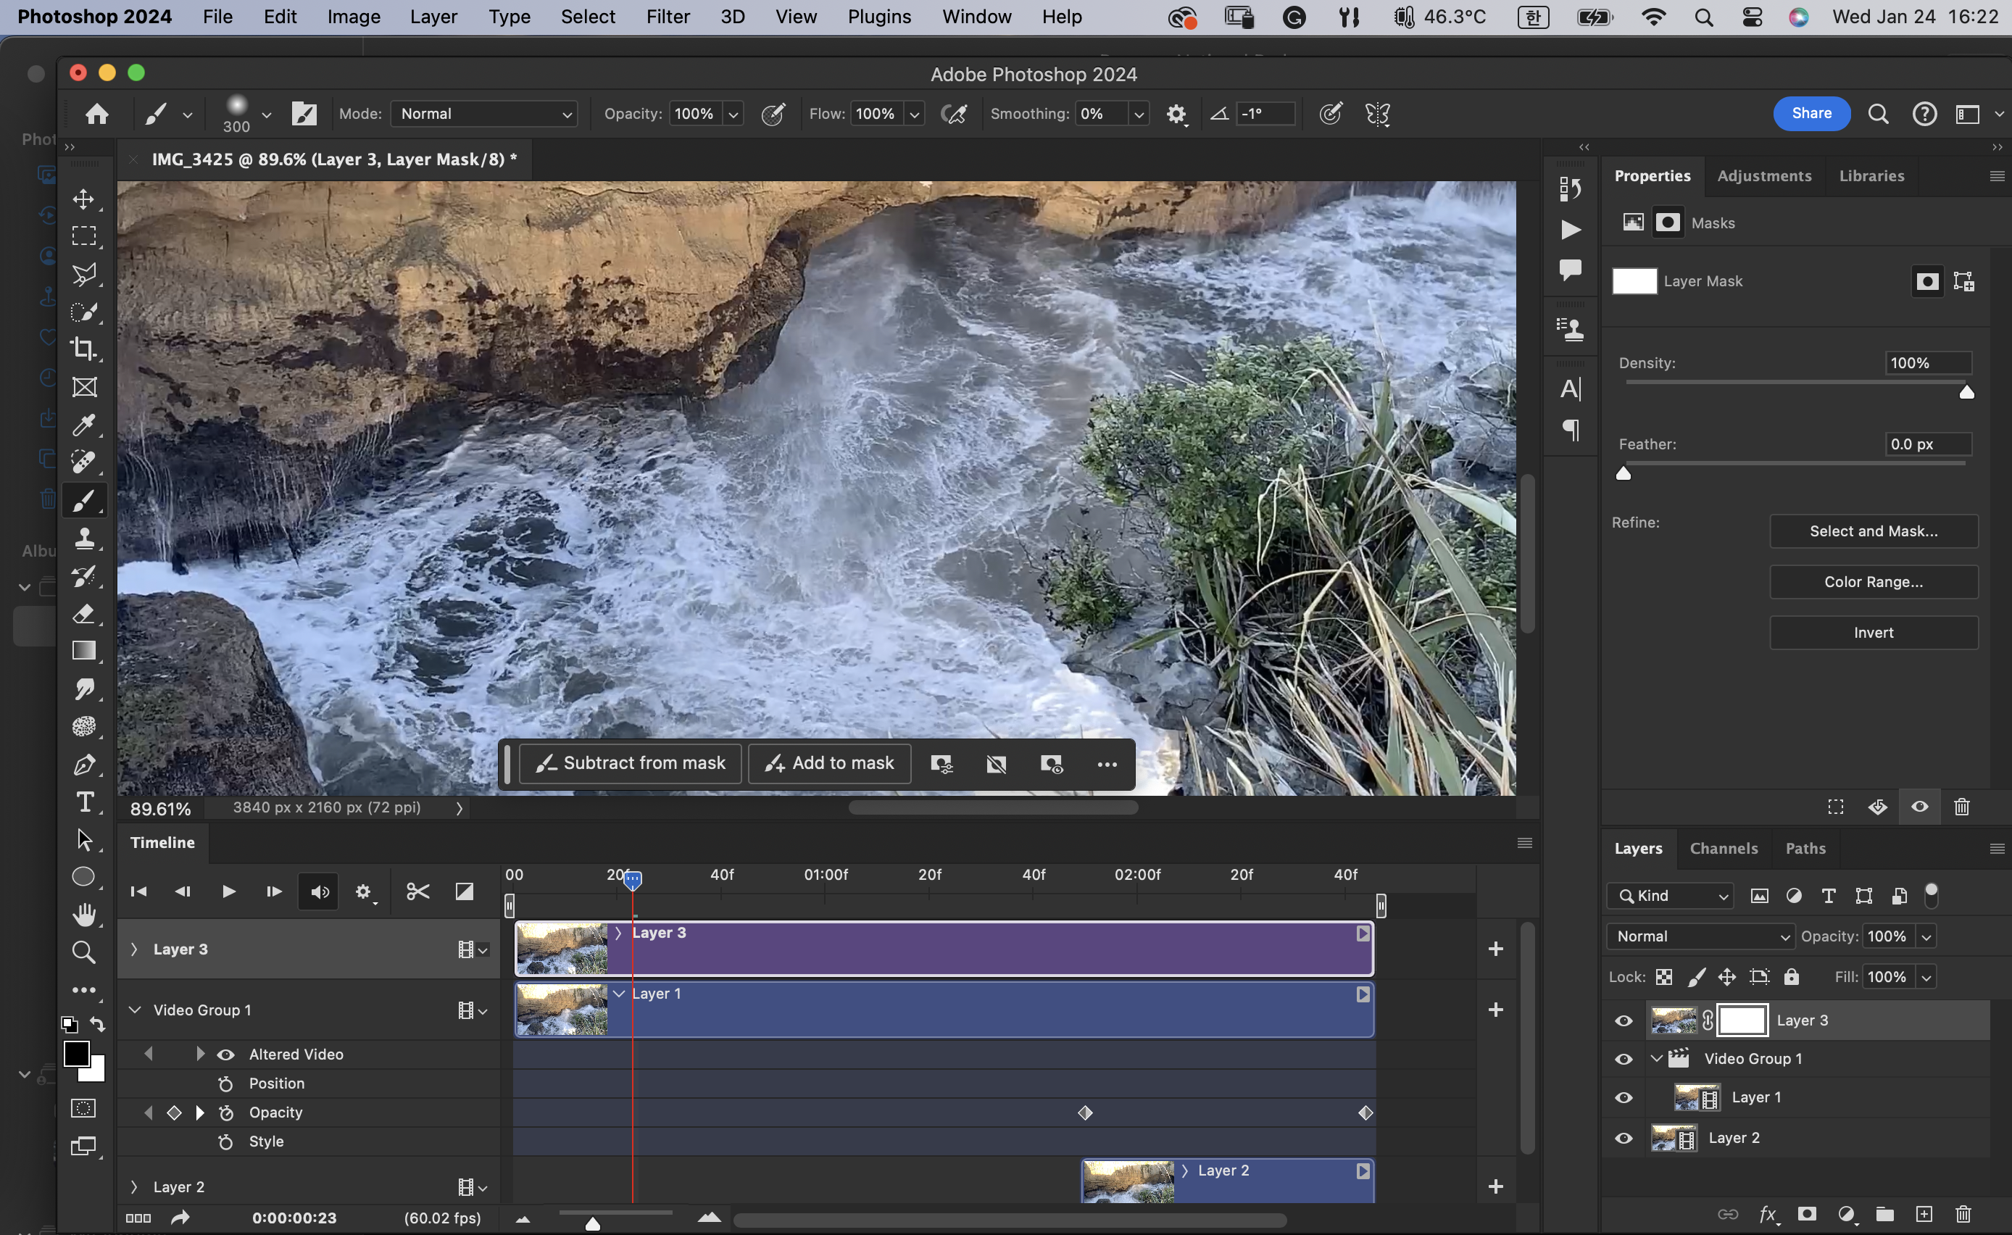2012x1235 pixels.
Task: Click the Select and Mask button
Action: pos(1873,531)
